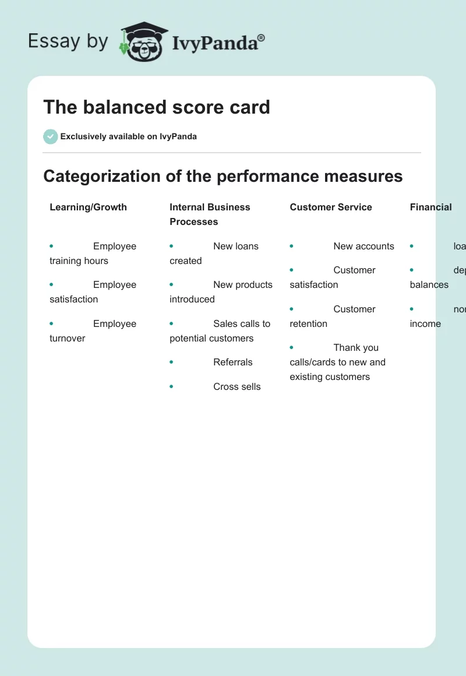The height and width of the screenshot is (676, 466).
Task: Click the Customer Service column header
Action: tap(331, 207)
